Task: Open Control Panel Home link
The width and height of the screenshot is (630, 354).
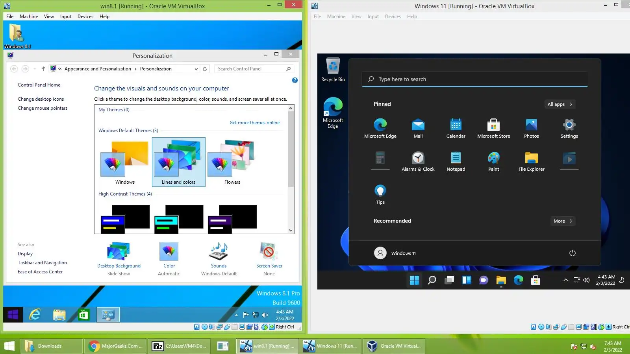Action: pos(39,85)
